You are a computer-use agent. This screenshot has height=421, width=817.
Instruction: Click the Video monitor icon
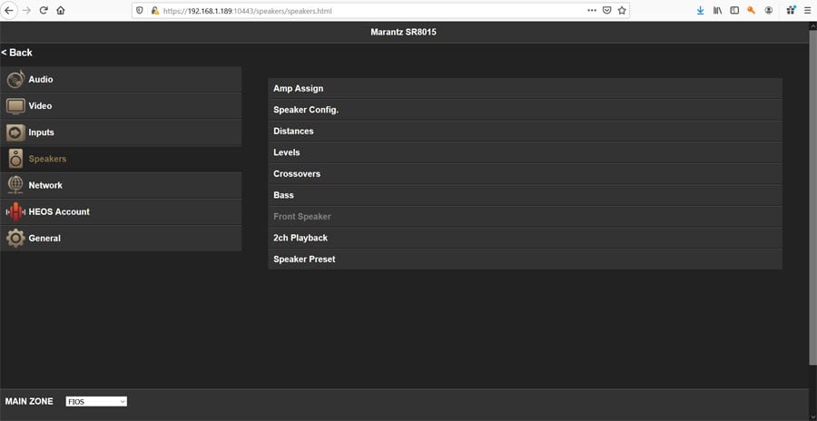[15, 106]
